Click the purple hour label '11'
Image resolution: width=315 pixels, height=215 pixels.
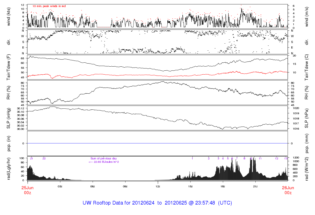tap(260, 158)
